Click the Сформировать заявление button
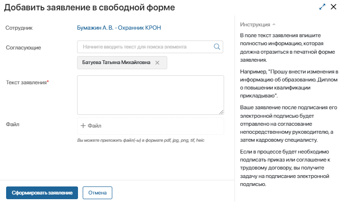The height and width of the screenshot is (202, 343). tap(42, 193)
